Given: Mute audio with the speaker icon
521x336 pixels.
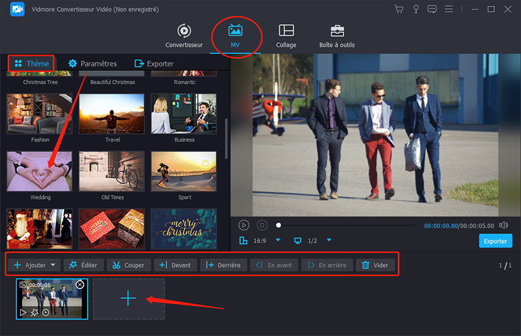Looking at the screenshot, I should 503,225.
